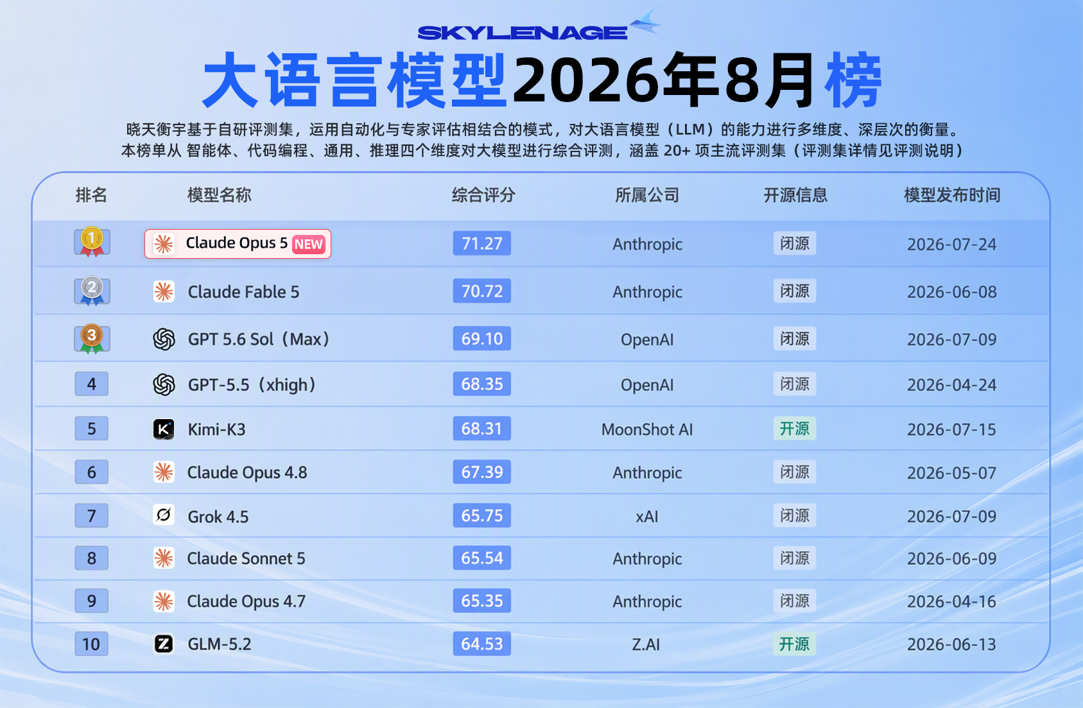The height and width of the screenshot is (708, 1083).
Task: Click the 67.39 score badge
Action: coord(482,472)
